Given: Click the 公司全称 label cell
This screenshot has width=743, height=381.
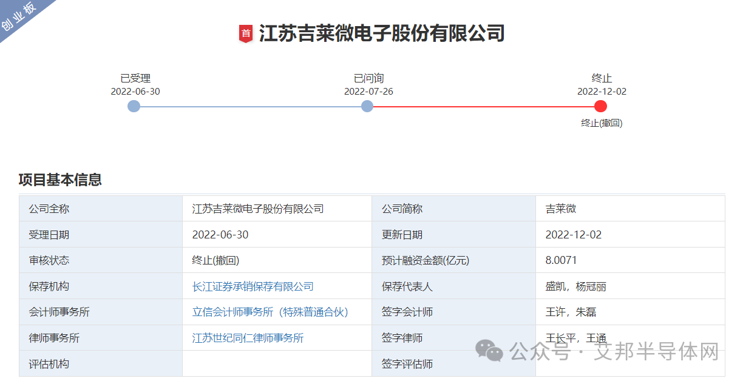Looking at the screenshot, I should (101, 209).
